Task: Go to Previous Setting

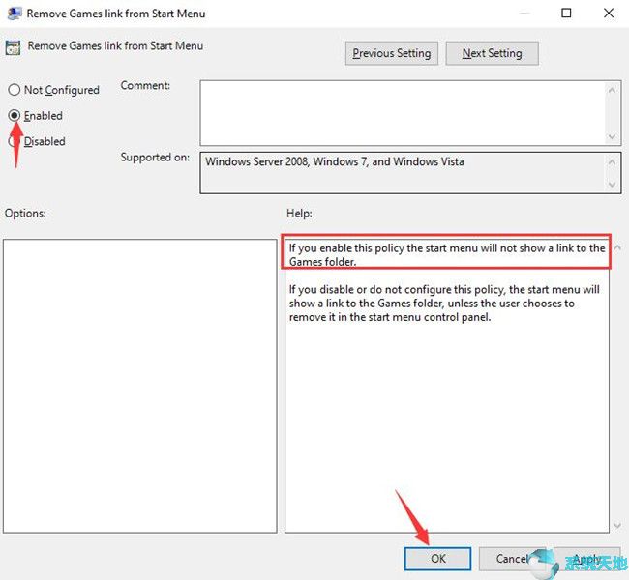Action: (392, 53)
